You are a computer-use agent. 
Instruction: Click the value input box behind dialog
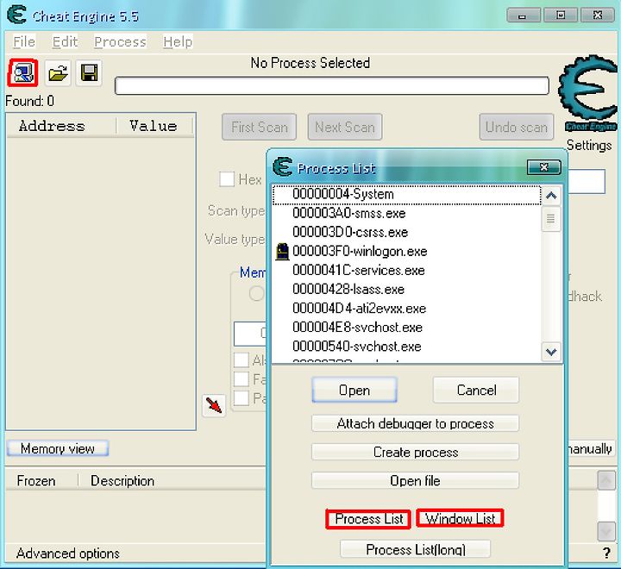coord(587,182)
